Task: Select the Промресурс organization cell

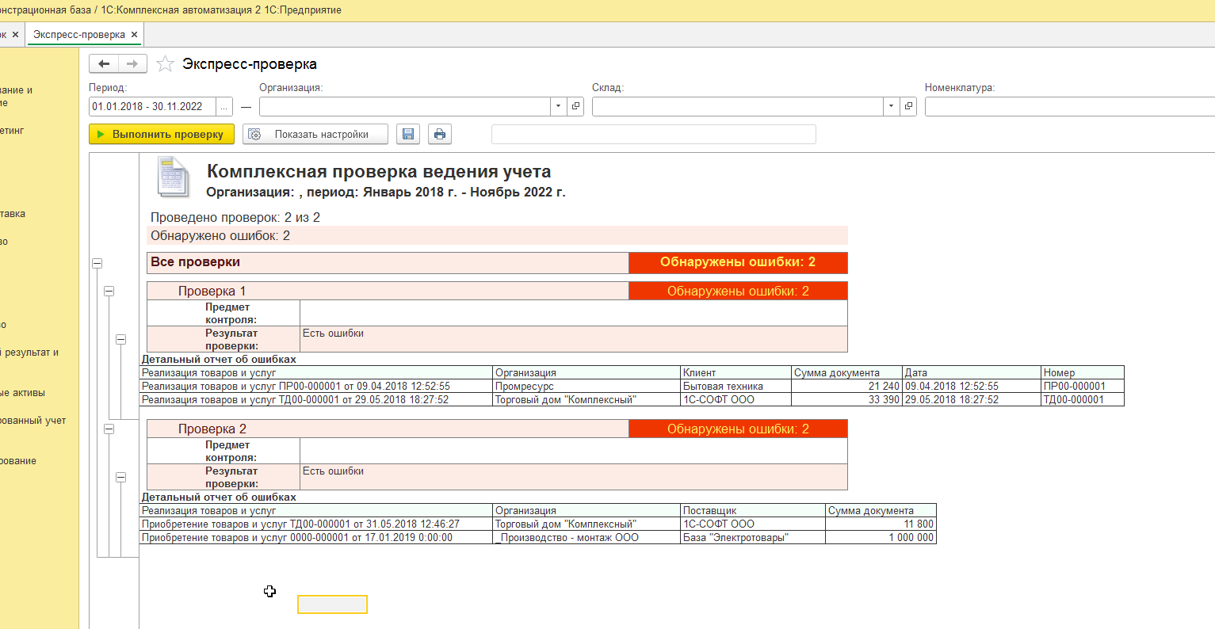Action: click(587, 387)
